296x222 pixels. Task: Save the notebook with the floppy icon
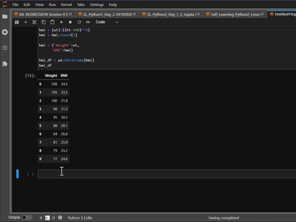[x=17, y=22]
